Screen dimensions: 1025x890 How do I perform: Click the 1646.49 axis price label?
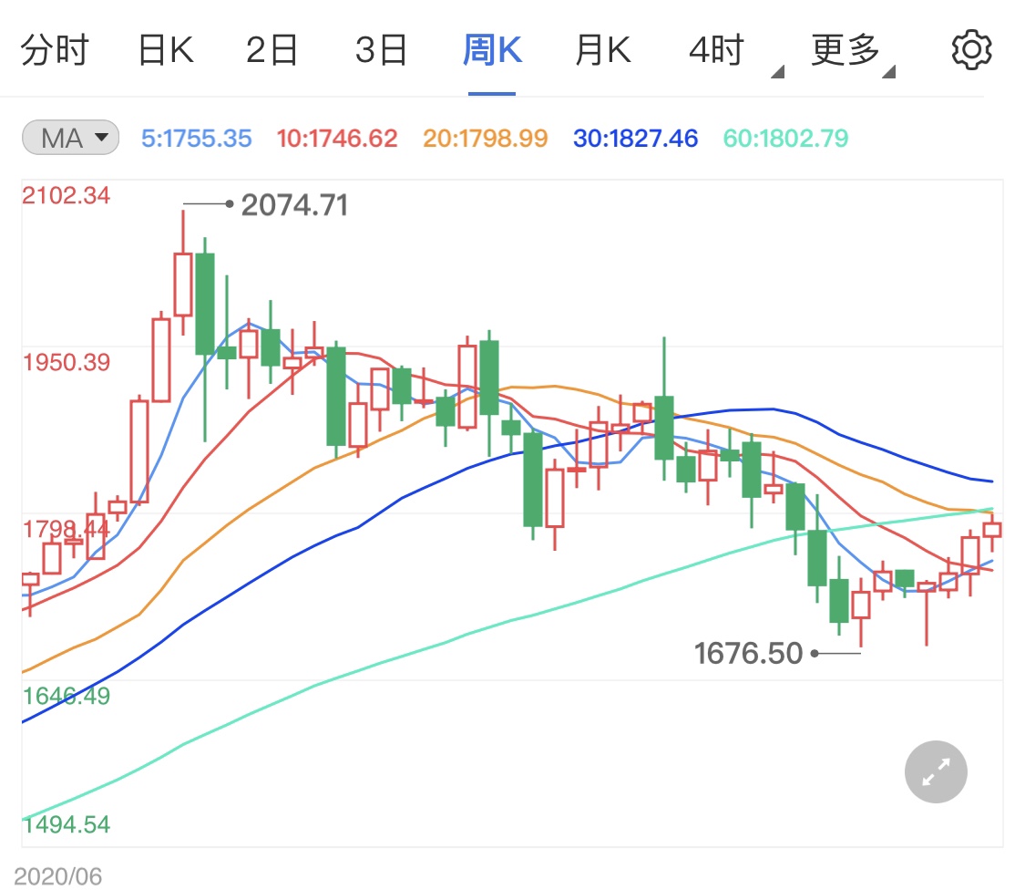pos(66,697)
